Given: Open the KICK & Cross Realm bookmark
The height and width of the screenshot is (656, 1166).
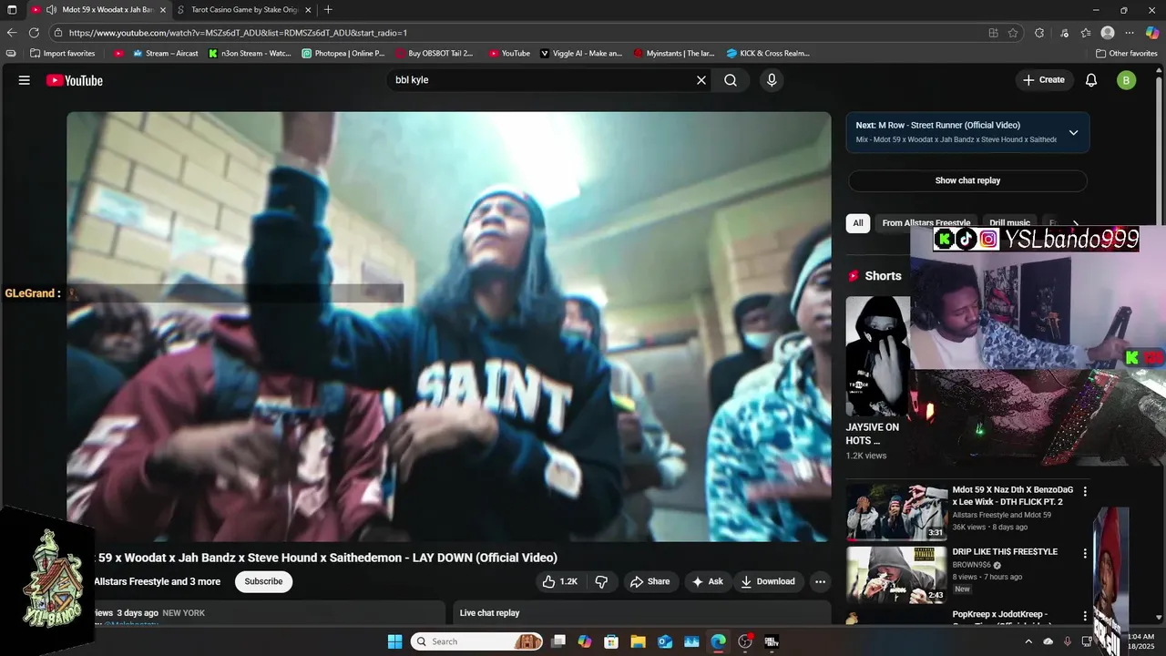Looking at the screenshot, I should (768, 53).
